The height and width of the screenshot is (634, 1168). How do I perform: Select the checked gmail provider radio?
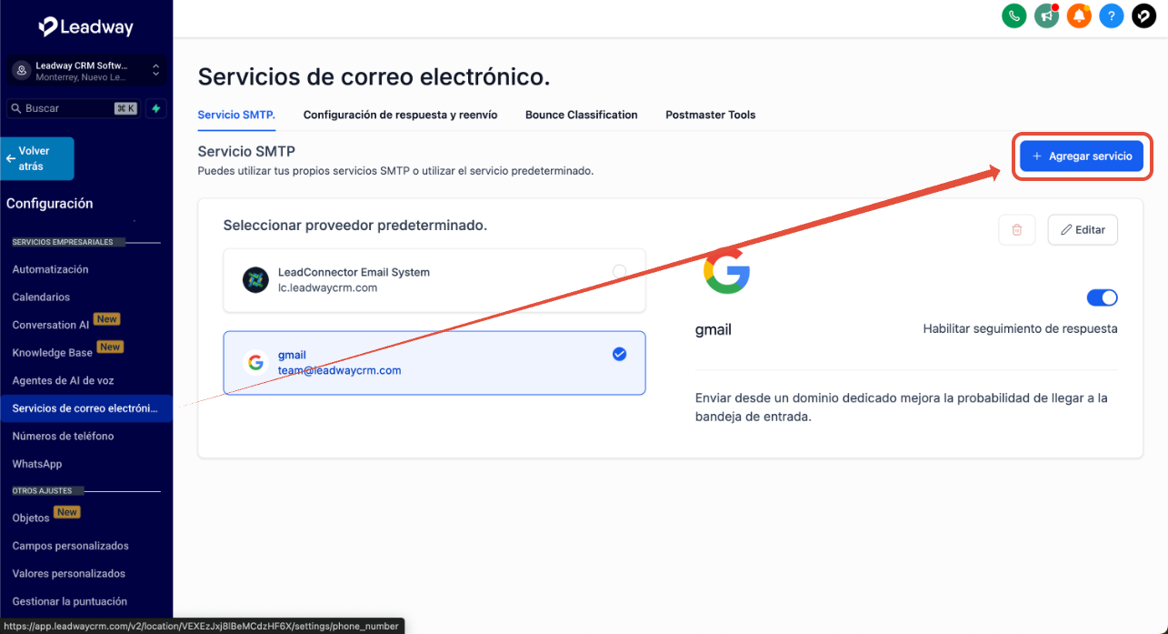click(619, 354)
